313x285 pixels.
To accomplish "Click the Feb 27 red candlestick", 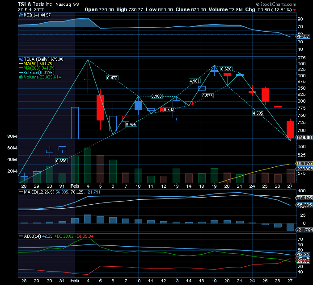I will (x=290, y=129).
